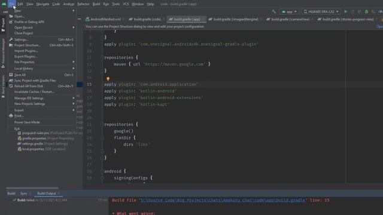Screen dimensions: 383x215
Task: Open the Edit menu
Action: pos(20,4)
